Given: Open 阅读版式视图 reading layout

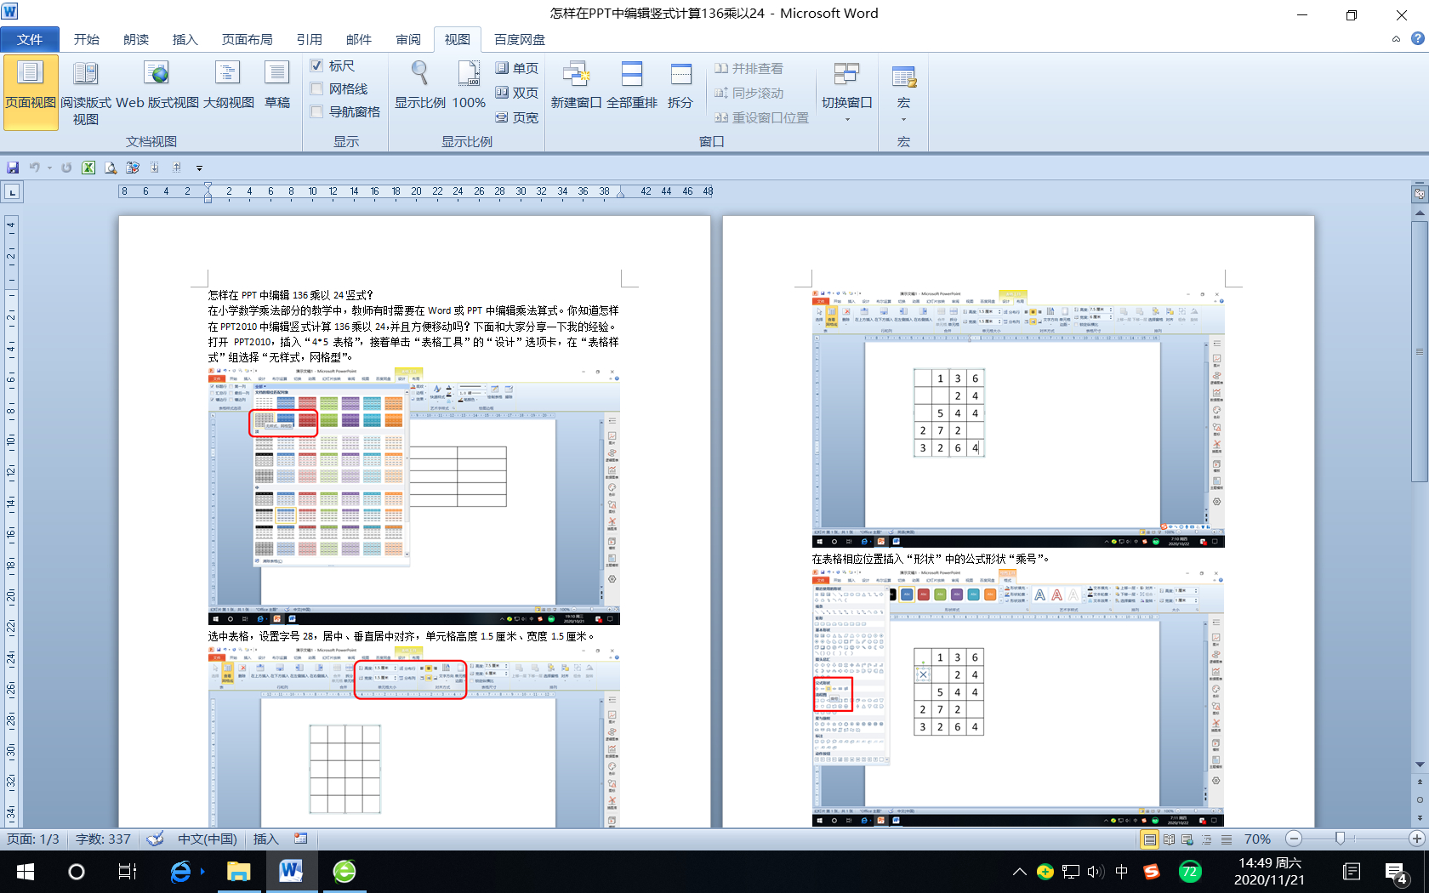Looking at the screenshot, I should (x=85, y=92).
